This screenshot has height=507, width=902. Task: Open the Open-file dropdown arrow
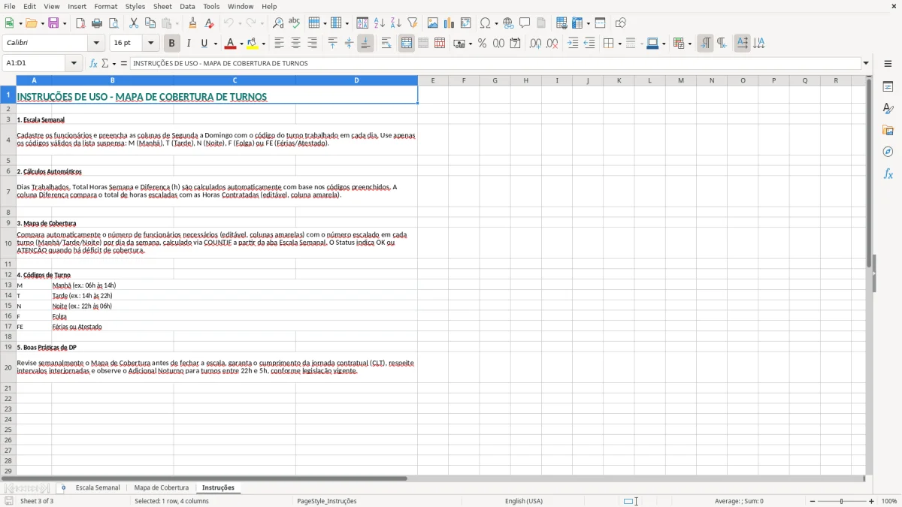41,23
